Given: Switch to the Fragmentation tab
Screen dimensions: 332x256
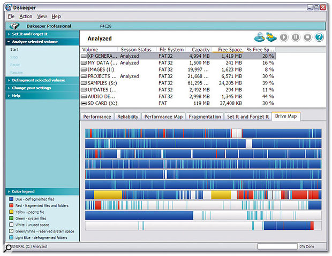Looking at the screenshot, I should pos(205,117).
